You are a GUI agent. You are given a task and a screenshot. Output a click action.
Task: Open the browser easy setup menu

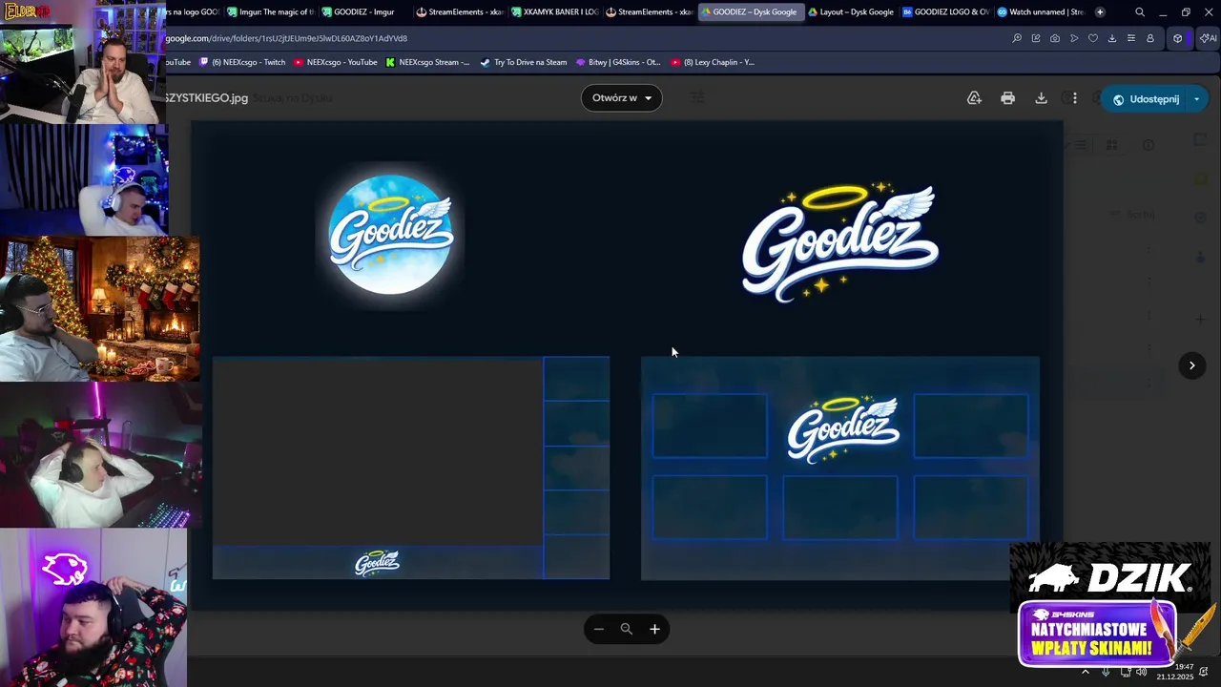pos(1131,38)
